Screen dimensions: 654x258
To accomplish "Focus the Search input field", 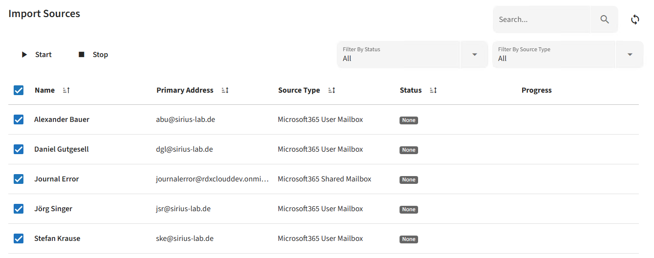I will [542, 20].
